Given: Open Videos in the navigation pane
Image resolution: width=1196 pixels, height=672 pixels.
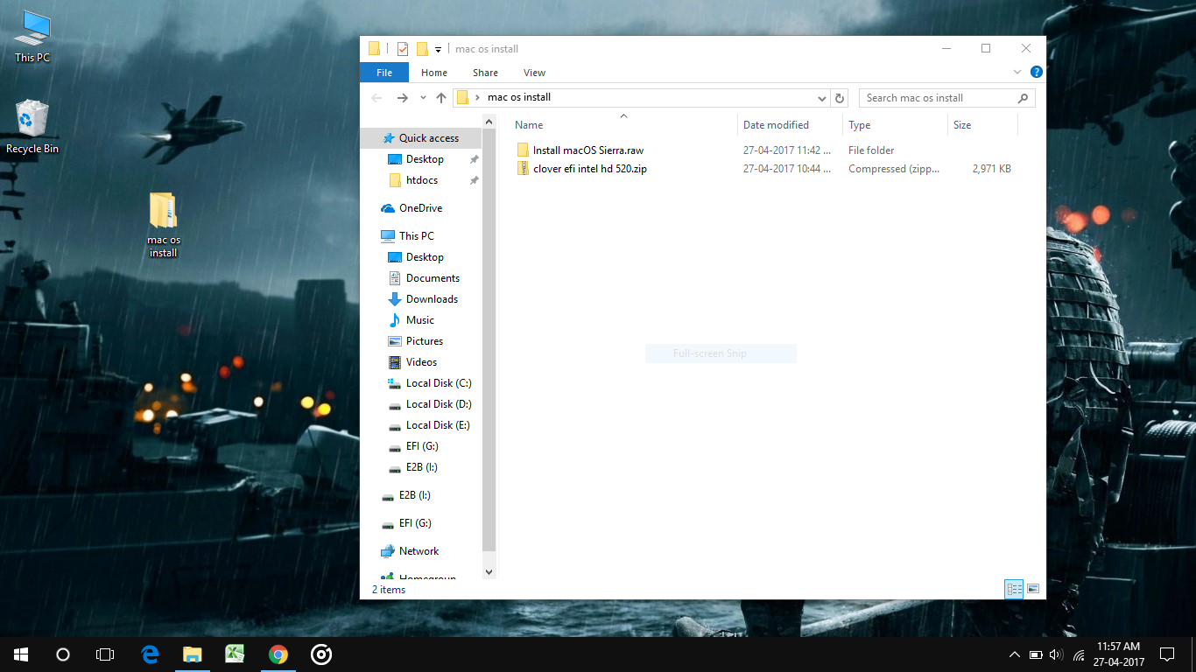Looking at the screenshot, I should (421, 362).
